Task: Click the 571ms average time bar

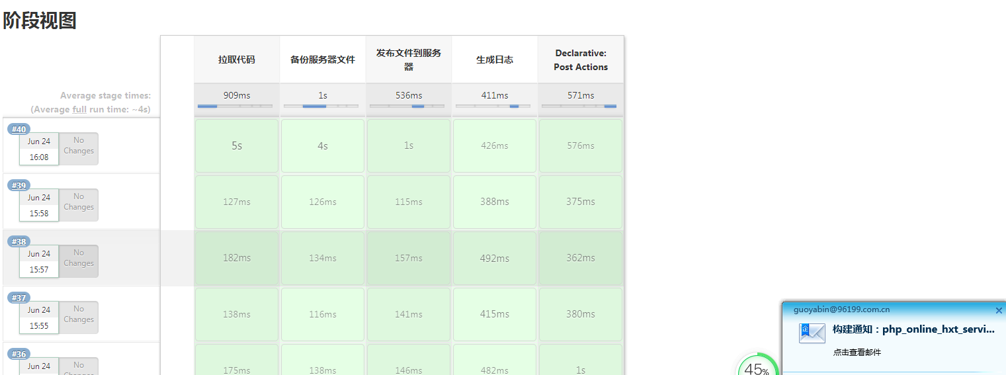Action: click(x=579, y=106)
